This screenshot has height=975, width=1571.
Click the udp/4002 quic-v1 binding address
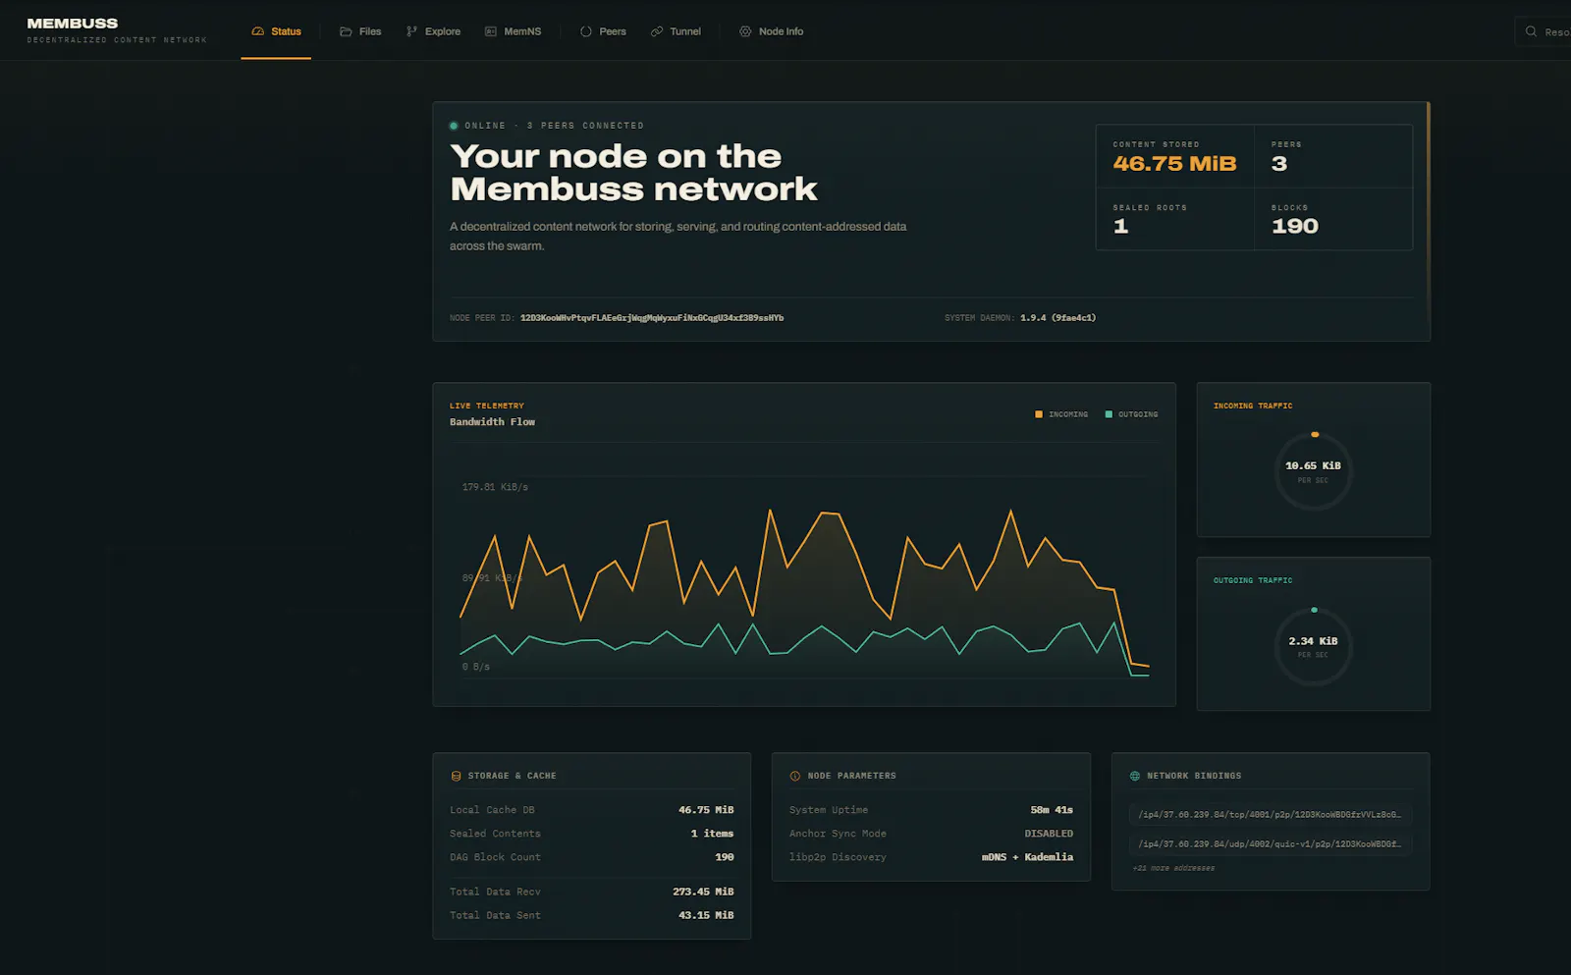[x=1270, y=843]
